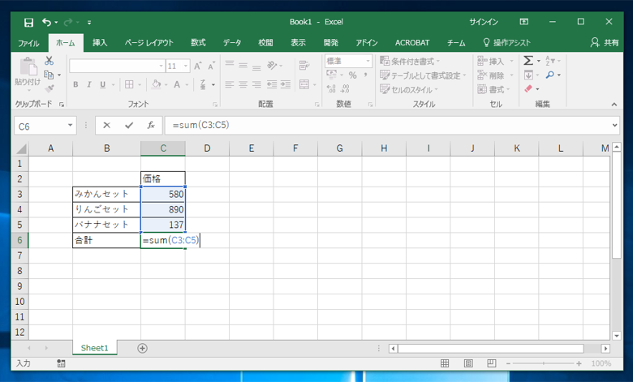
Task: Cancel formula entry with the X button
Action: (106, 126)
